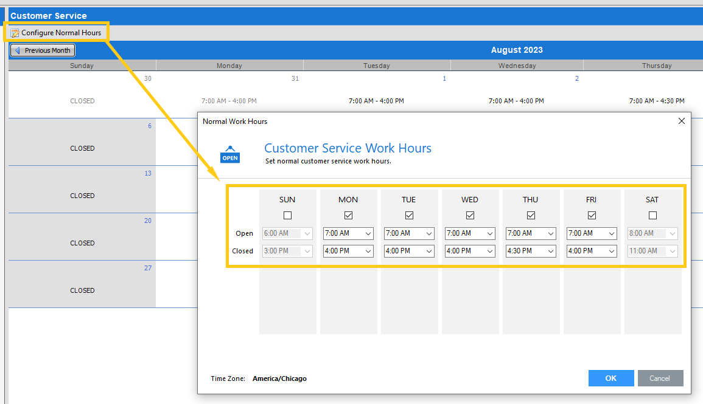Uncheck the WED work day checkbox
Screen dimensions: 703x404
(470, 216)
